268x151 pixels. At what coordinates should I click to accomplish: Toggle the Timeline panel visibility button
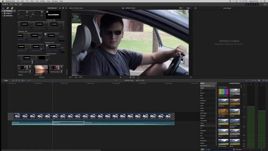pyautogui.click(x=252, y=4)
